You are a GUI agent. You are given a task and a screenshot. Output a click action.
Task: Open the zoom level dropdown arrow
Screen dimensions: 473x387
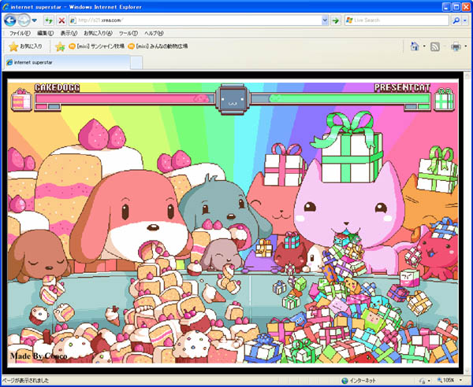tap(460, 381)
